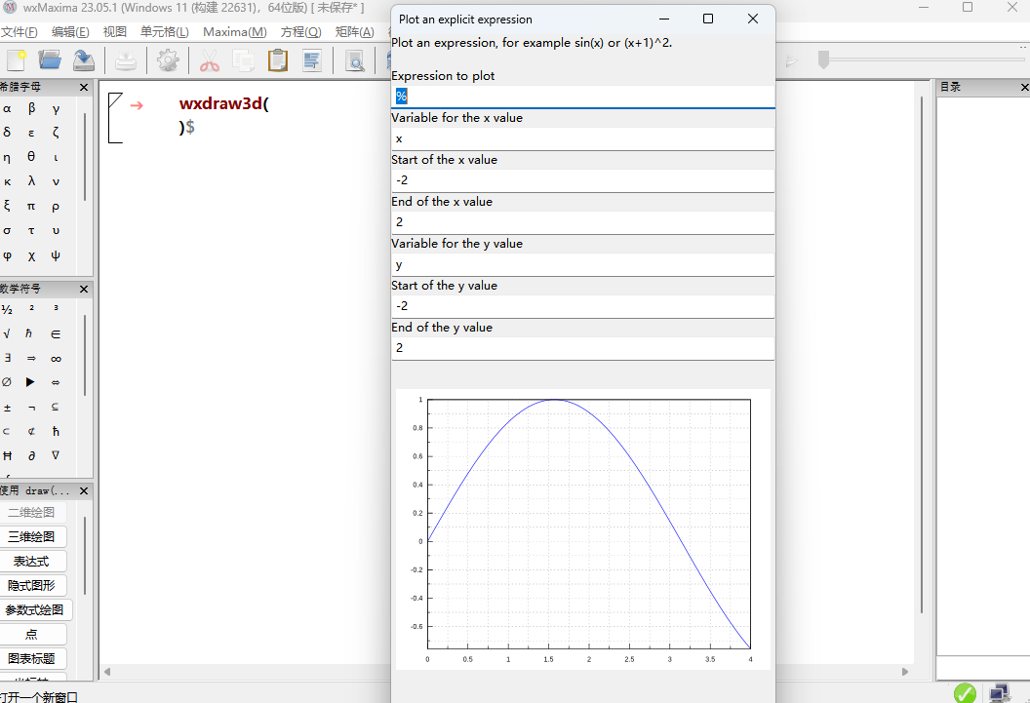Close the 目录 table of contents panel
The height and width of the screenshot is (703, 1030).
coord(1024,87)
